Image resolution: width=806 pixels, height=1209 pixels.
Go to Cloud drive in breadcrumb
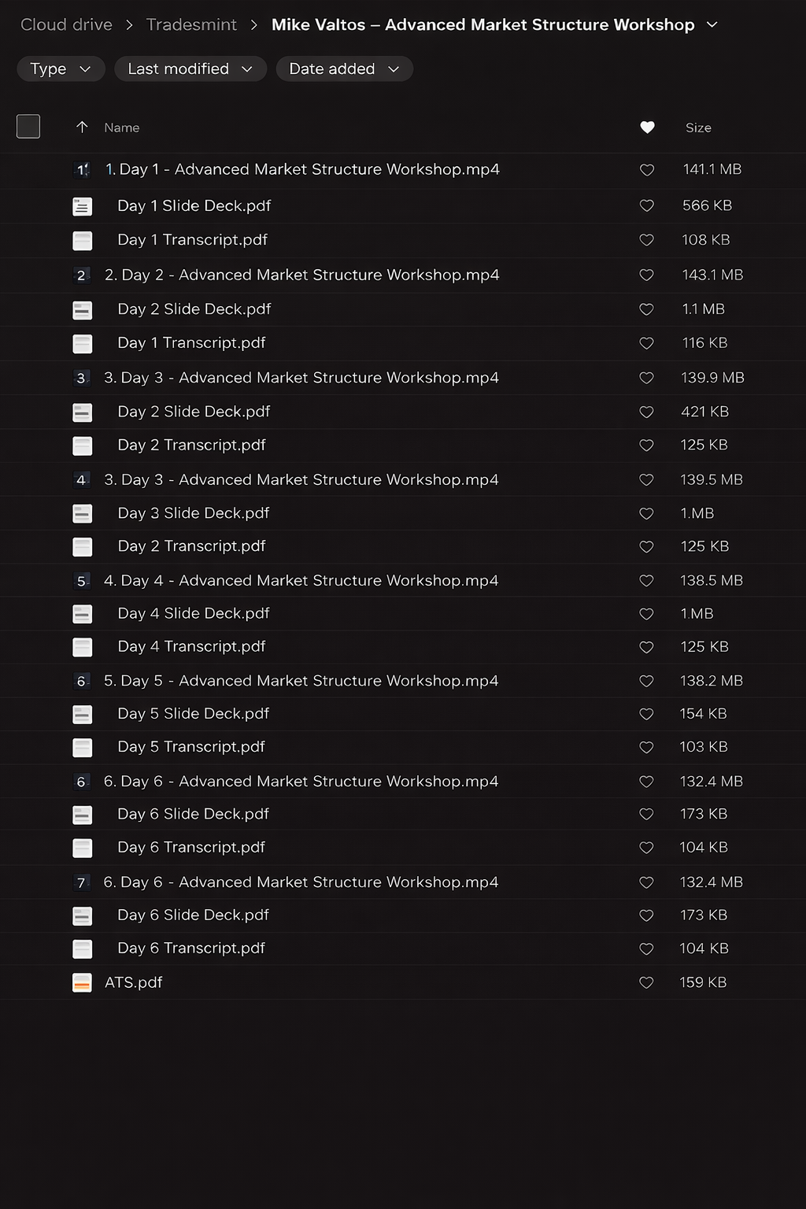(66, 25)
